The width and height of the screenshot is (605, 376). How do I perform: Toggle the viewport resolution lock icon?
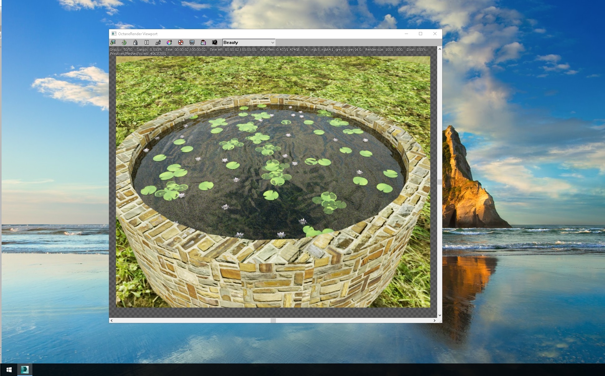pyautogui.click(x=135, y=42)
